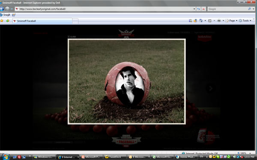The image size is (257, 160).
Task: Open a new blank tab
Action: tap(75, 21)
